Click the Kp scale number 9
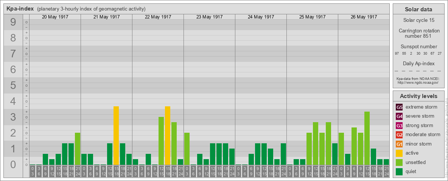 click(13, 22)
